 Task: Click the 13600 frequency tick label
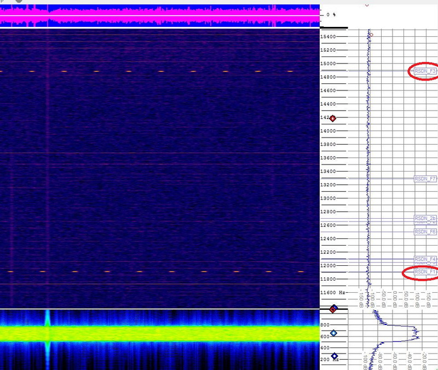point(328,158)
